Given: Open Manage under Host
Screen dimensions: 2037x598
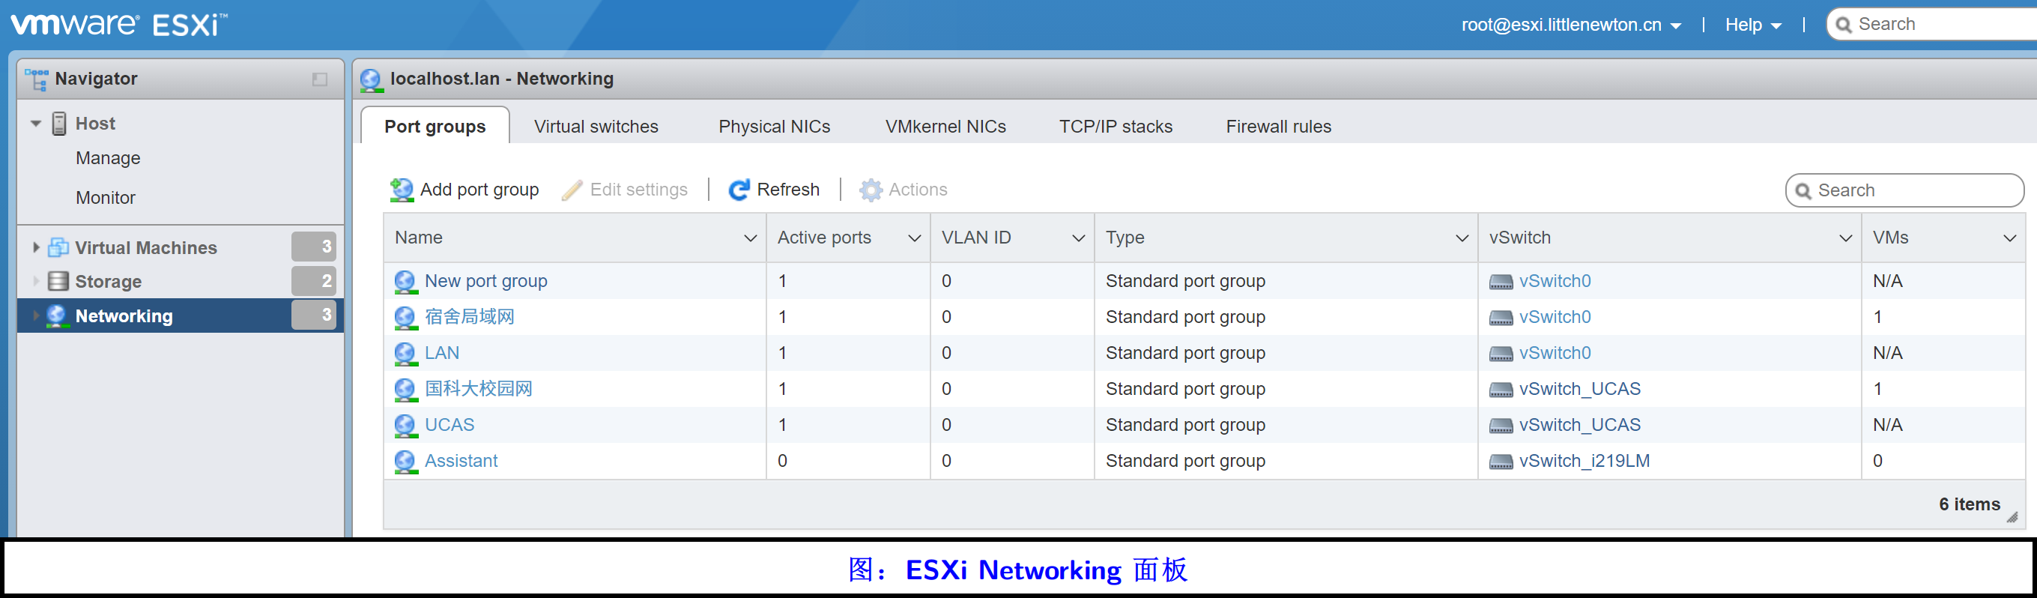Looking at the screenshot, I should pyautogui.click(x=109, y=158).
